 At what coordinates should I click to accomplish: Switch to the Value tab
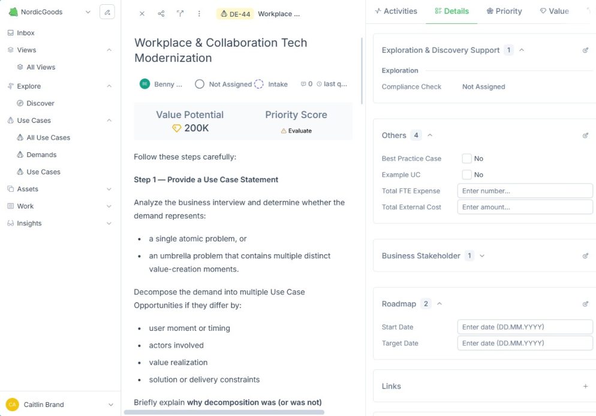(555, 11)
